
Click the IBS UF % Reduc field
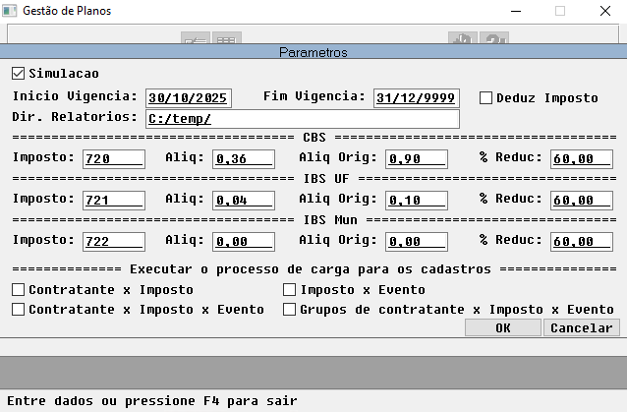pyautogui.click(x=582, y=201)
